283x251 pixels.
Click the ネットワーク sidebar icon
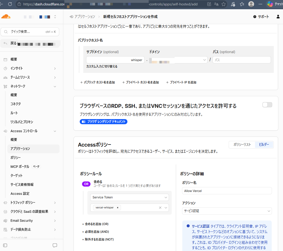(x=5, y=86)
